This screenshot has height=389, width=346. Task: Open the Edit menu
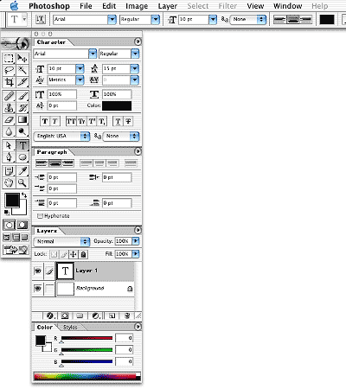(x=109, y=6)
